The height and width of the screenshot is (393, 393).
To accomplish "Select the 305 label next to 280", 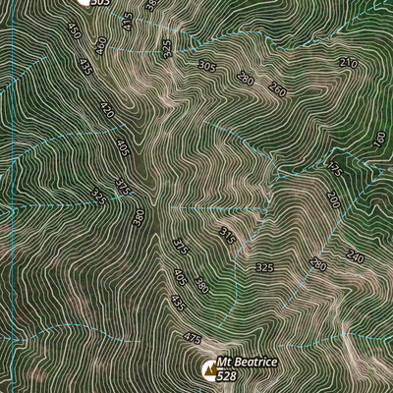I will 207,66.
